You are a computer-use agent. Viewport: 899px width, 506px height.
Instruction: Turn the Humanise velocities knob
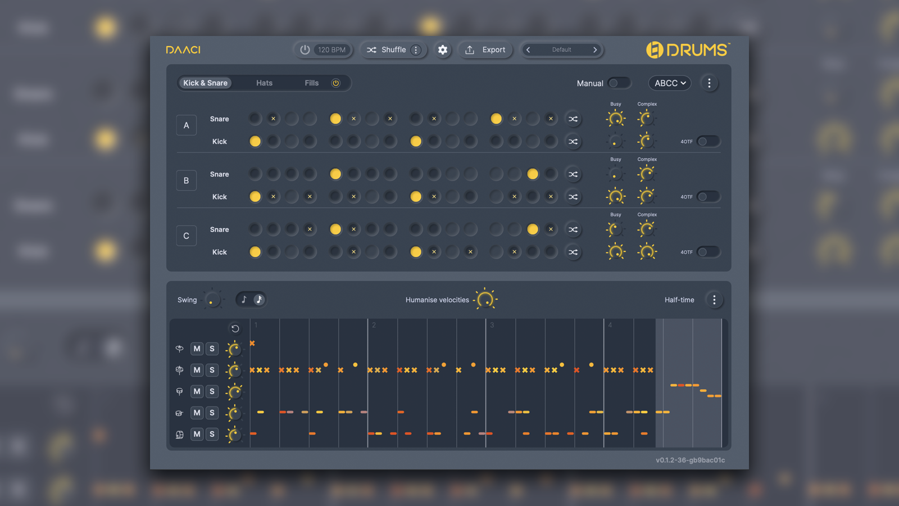[485, 299]
